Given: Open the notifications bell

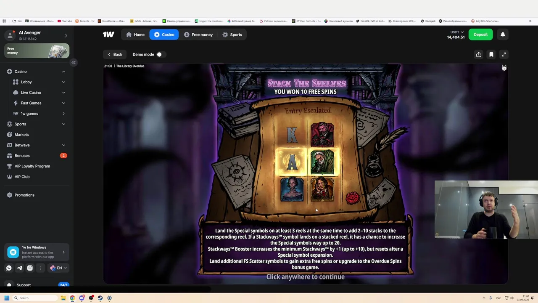Looking at the screenshot, I should 503,35.
